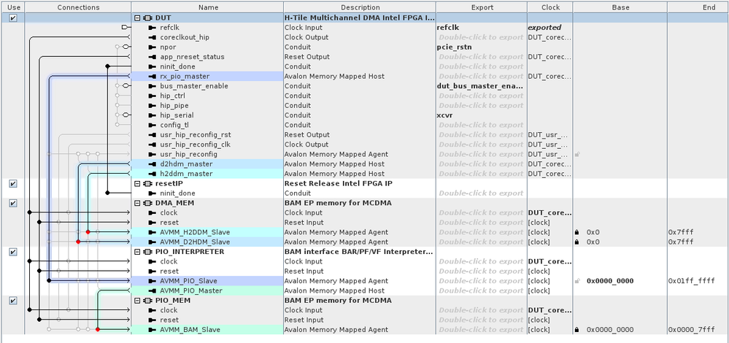This screenshot has width=729, height=343.
Task: Click the PIO_MEM component chip icon
Action: pos(148,301)
